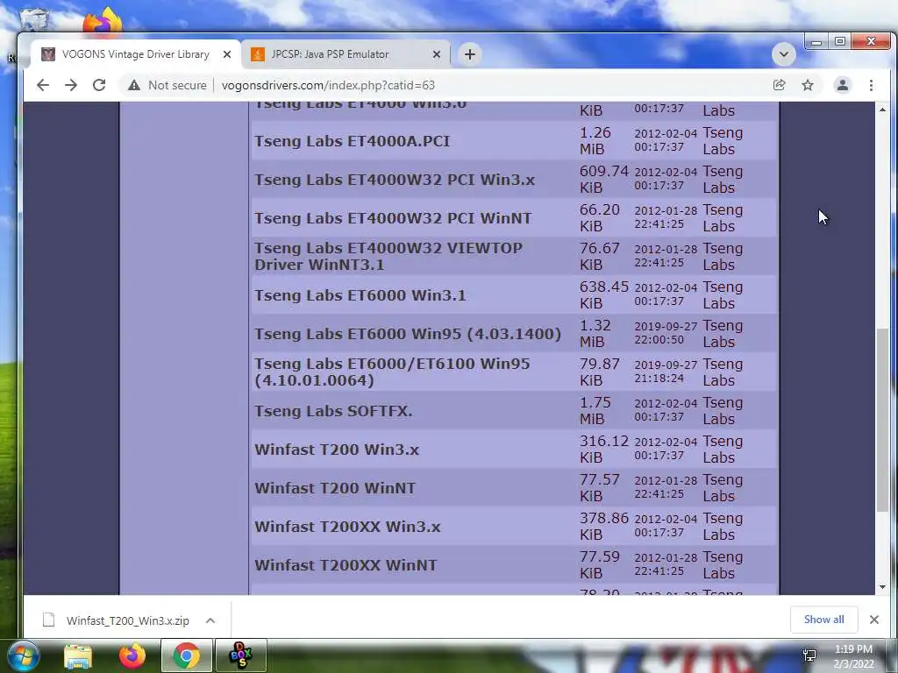Viewport: 898px width, 673px height.
Task: Open the tab search dropdown
Action: [x=783, y=54]
